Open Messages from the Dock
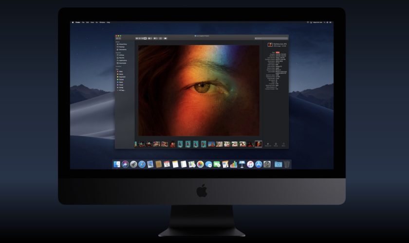The image size is (409, 243). [x=209, y=164]
